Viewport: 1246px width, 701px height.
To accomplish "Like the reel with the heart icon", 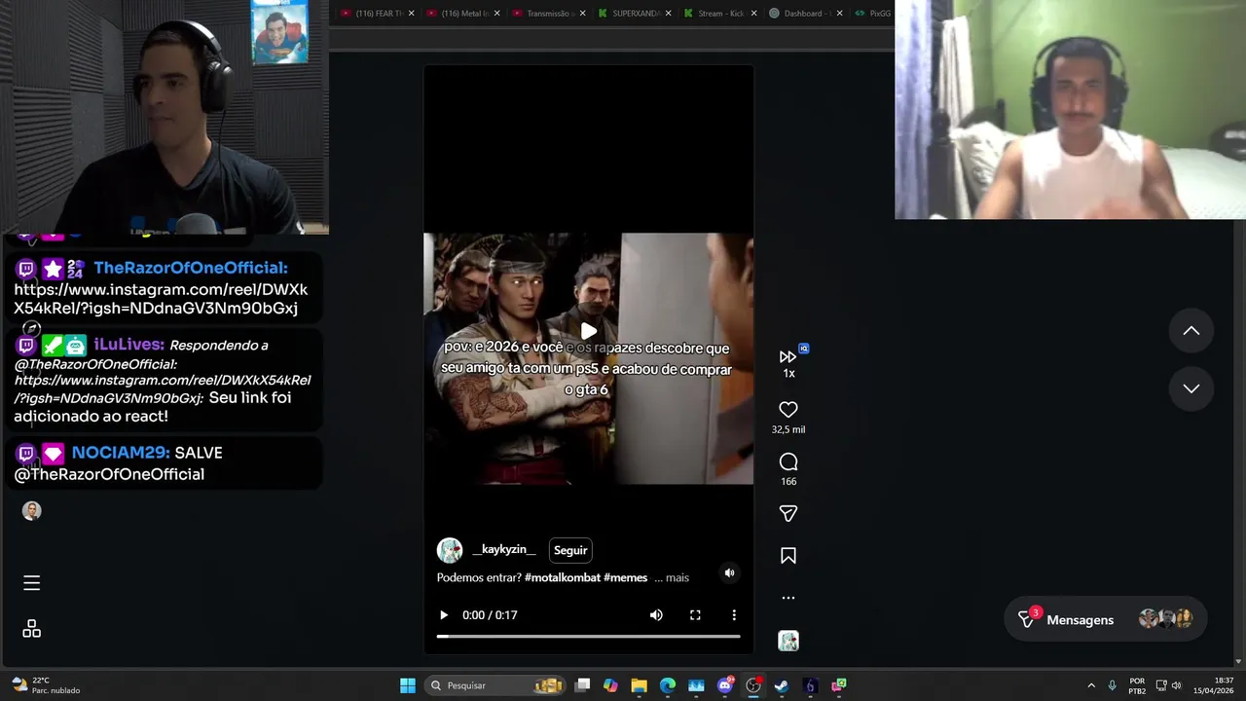I will click(x=788, y=410).
